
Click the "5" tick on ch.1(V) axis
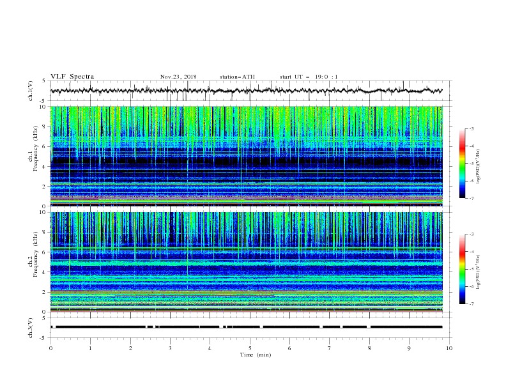coord(44,81)
